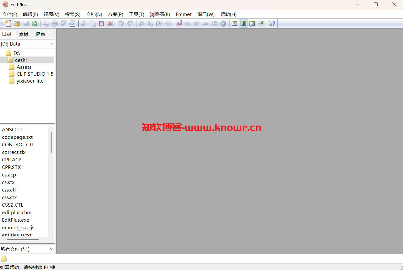Open the 浏览器(B) menu
Image resolution: width=403 pixels, height=270 pixels.
[160, 14]
